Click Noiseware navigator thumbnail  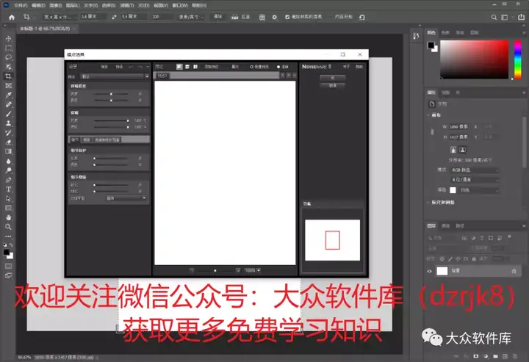(332, 240)
